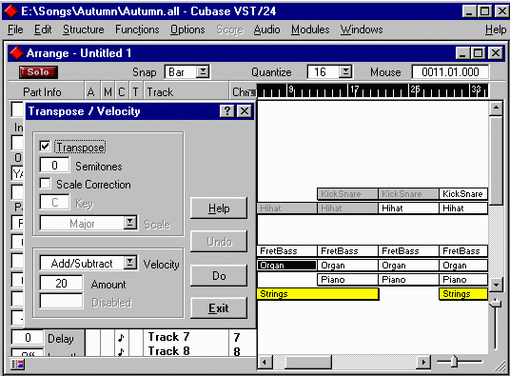Click the Delay value field
510x376 pixels.
(28, 338)
